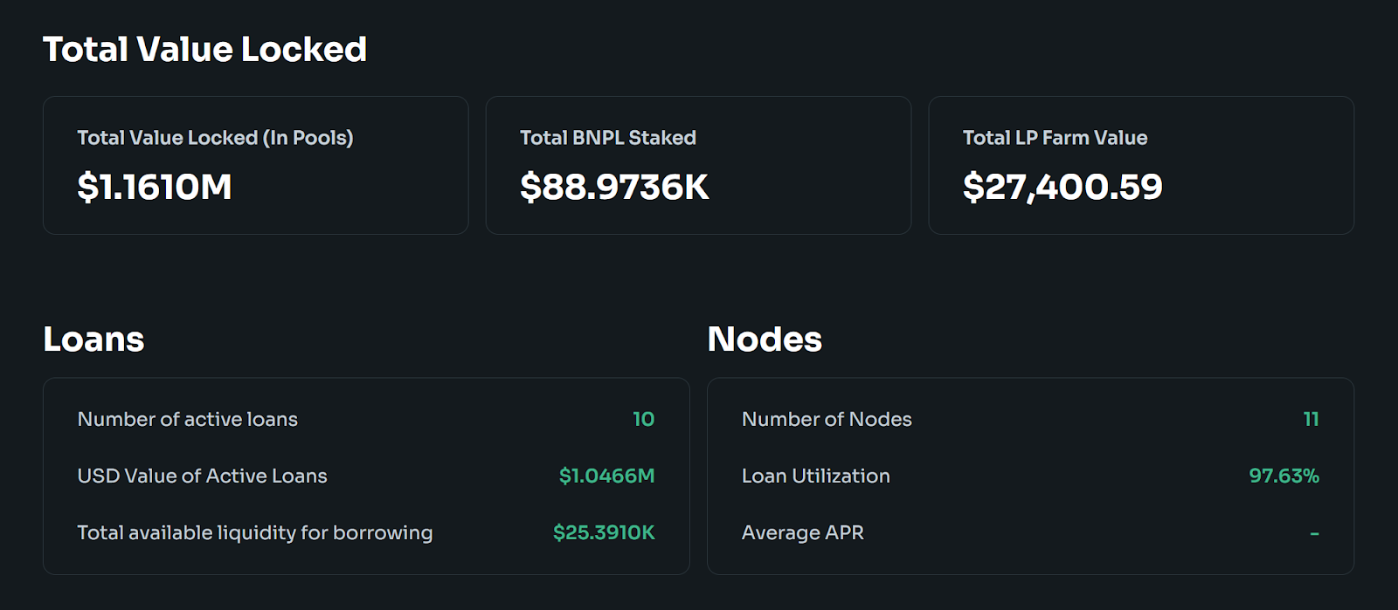The image size is (1398, 610).
Task: Open the Total Value Locked (In Pools) card
Action: (x=256, y=165)
